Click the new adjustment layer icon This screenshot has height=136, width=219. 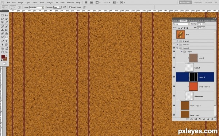click(200, 119)
